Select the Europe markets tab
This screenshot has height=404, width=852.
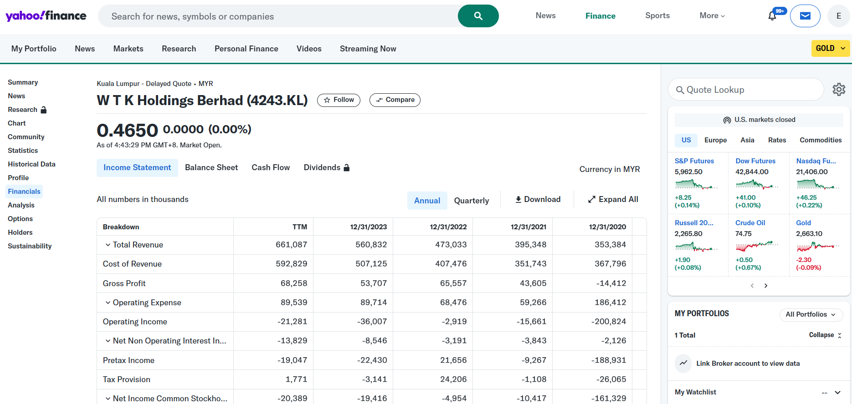(715, 140)
